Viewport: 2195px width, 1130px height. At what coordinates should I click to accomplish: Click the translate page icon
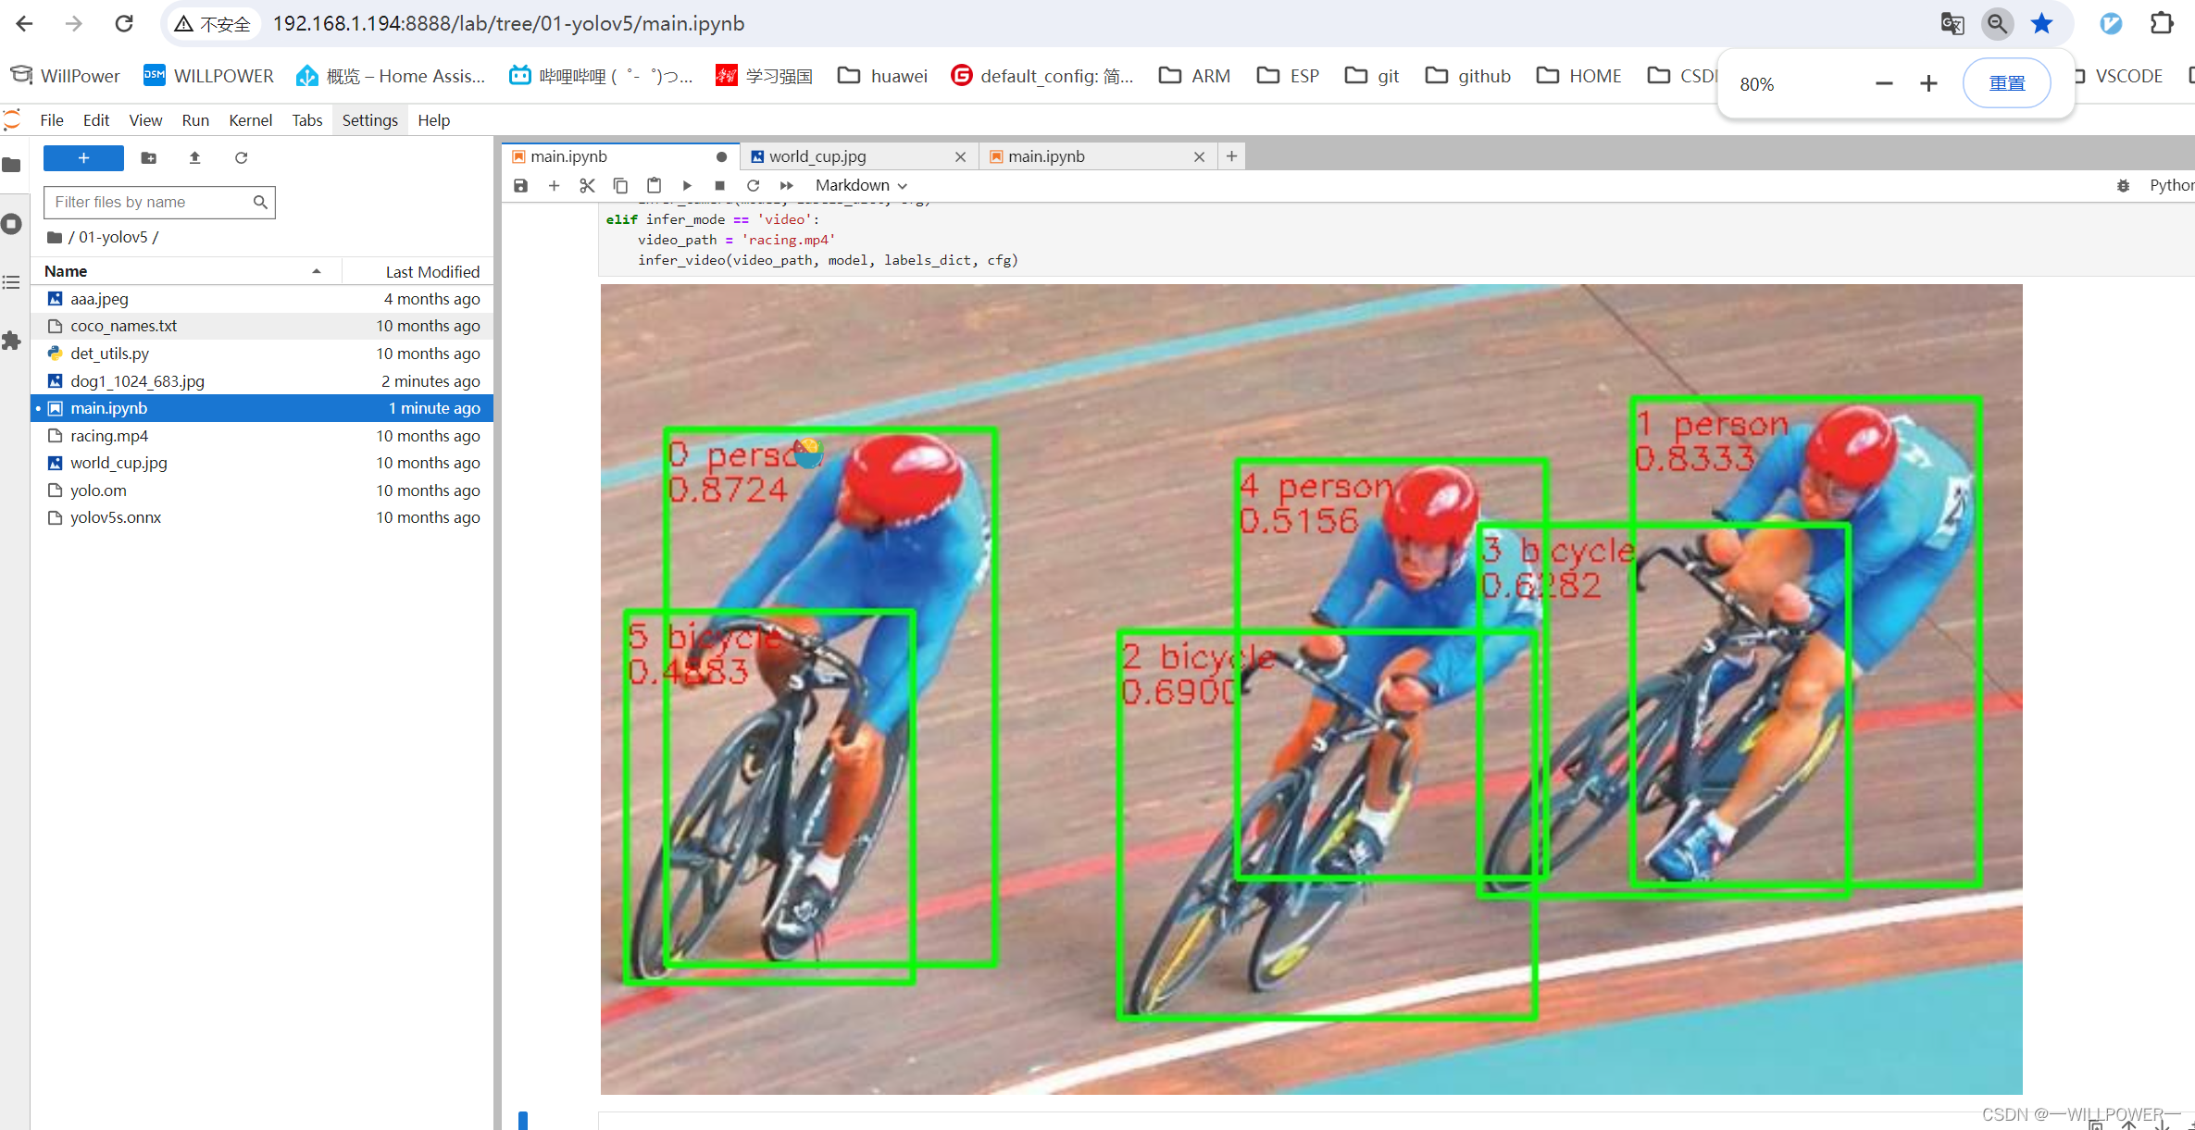pos(1952,23)
